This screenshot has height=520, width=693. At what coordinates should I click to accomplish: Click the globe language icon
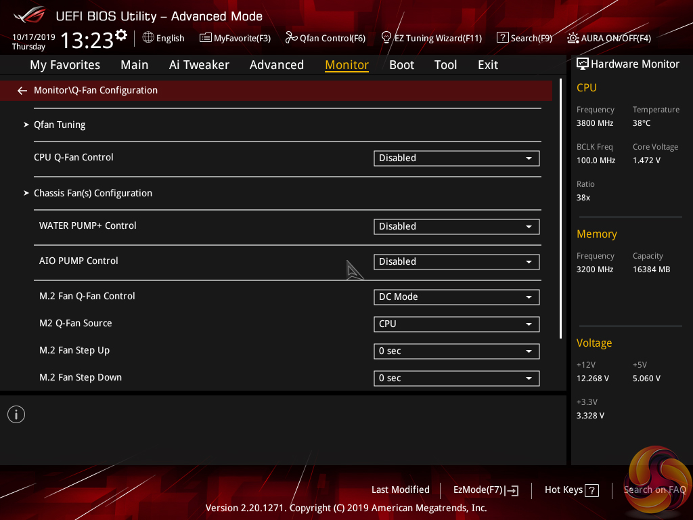pos(148,38)
